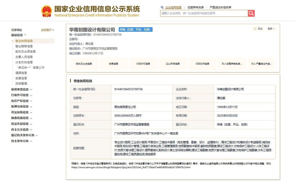Click the tip info icon before 提示
The image size is (295, 190).
[x=72, y=163]
